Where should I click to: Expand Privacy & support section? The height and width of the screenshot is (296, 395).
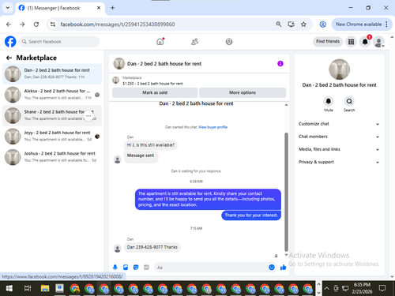pyautogui.click(x=339, y=162)
